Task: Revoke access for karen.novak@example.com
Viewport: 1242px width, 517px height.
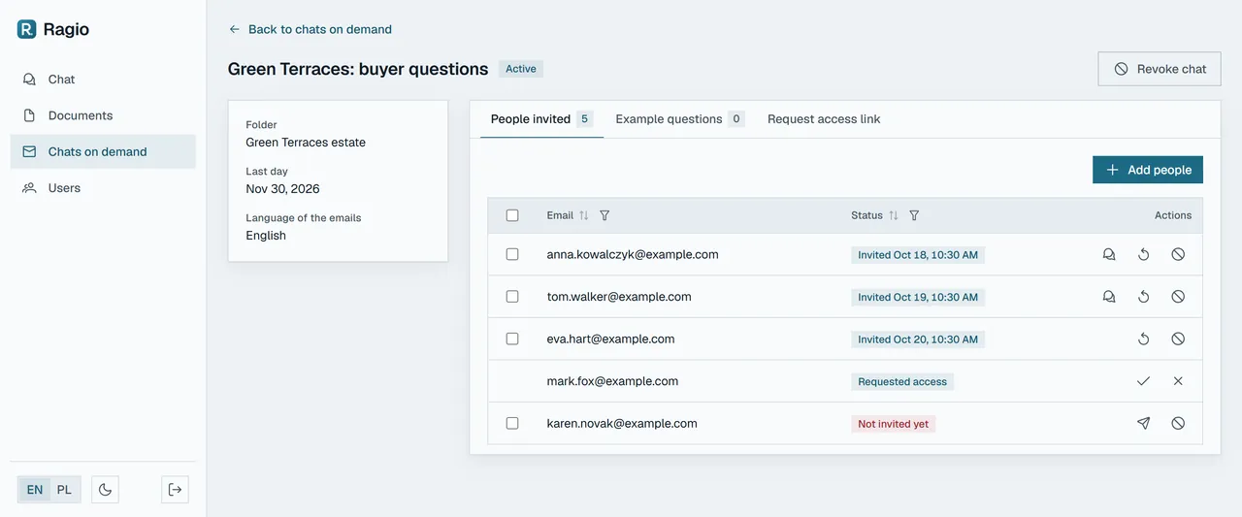Action: coord(1178,424)
